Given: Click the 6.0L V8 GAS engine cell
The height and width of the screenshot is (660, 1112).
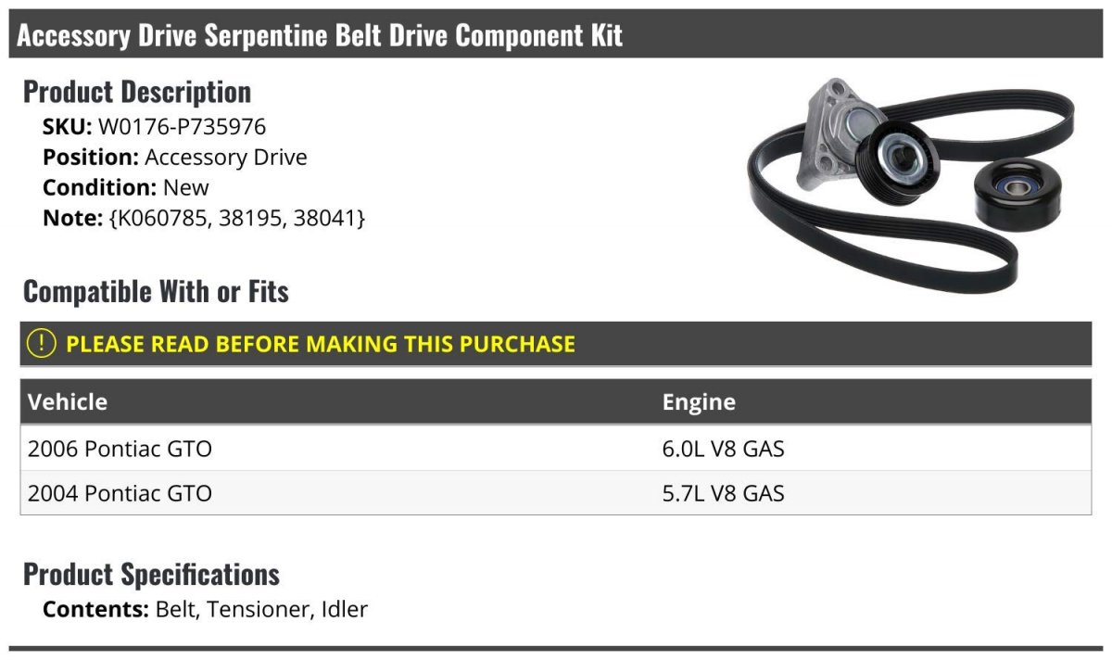Looking at the screenshot, I should pos(723,450).
